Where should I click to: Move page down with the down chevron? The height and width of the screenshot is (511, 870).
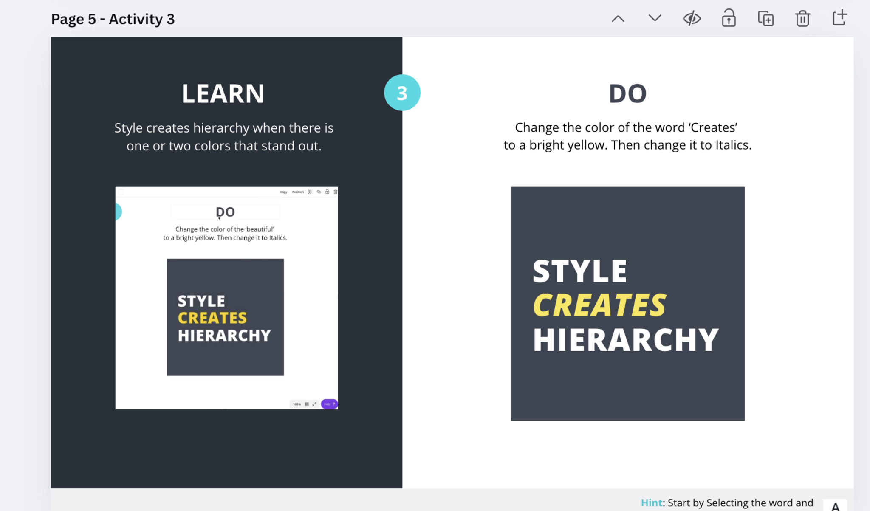coord(655,18)
